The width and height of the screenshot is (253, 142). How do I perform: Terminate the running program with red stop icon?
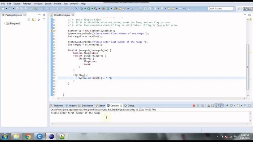point(194,106)
